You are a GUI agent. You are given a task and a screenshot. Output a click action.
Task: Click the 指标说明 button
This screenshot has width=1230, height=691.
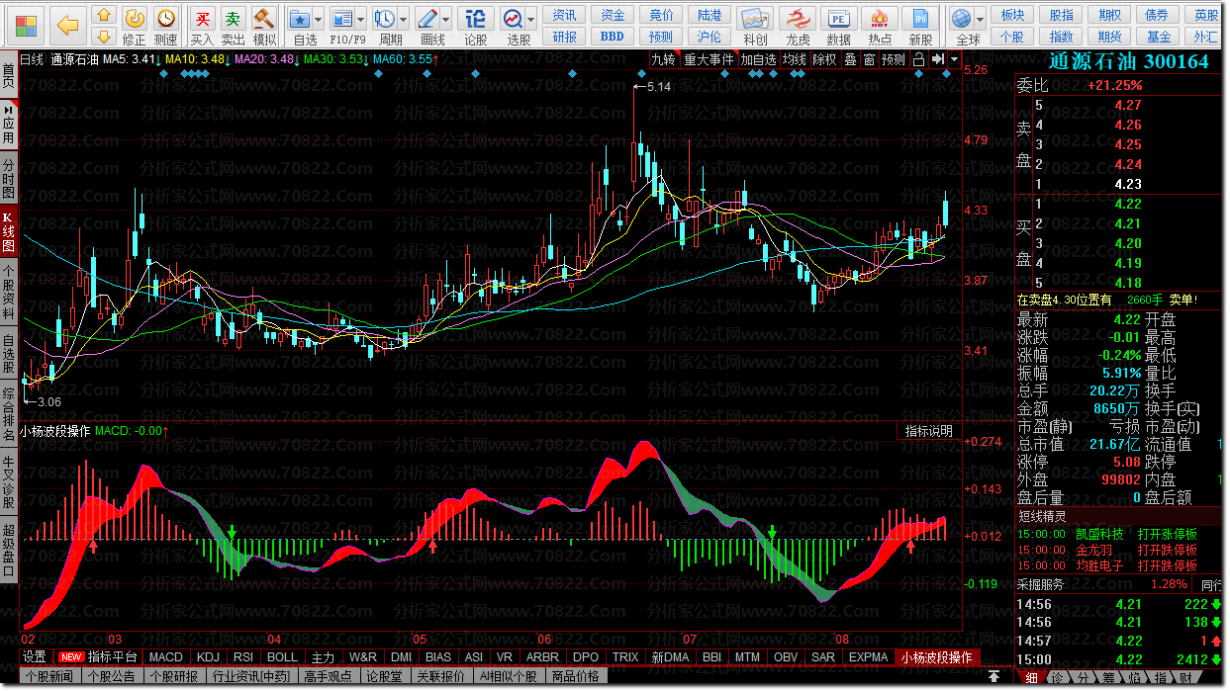[928, 431]
